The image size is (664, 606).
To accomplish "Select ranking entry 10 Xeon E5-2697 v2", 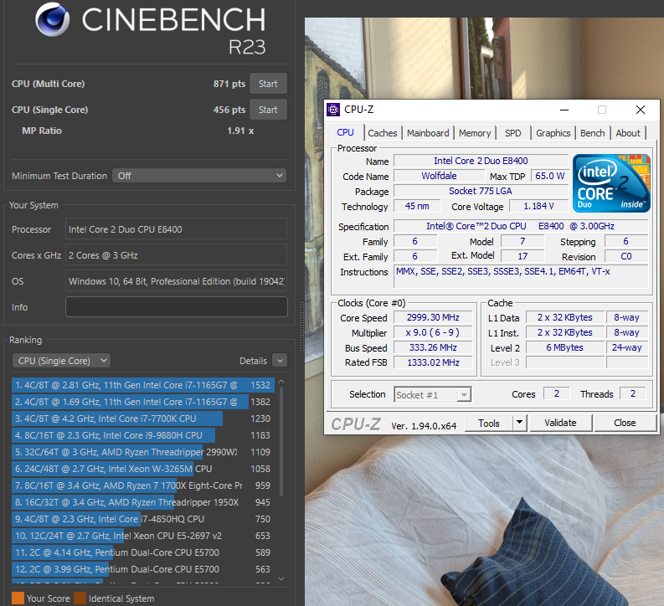I will 143,536.
